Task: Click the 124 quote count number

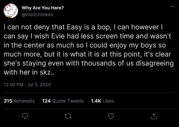Action: click(46, 101)
